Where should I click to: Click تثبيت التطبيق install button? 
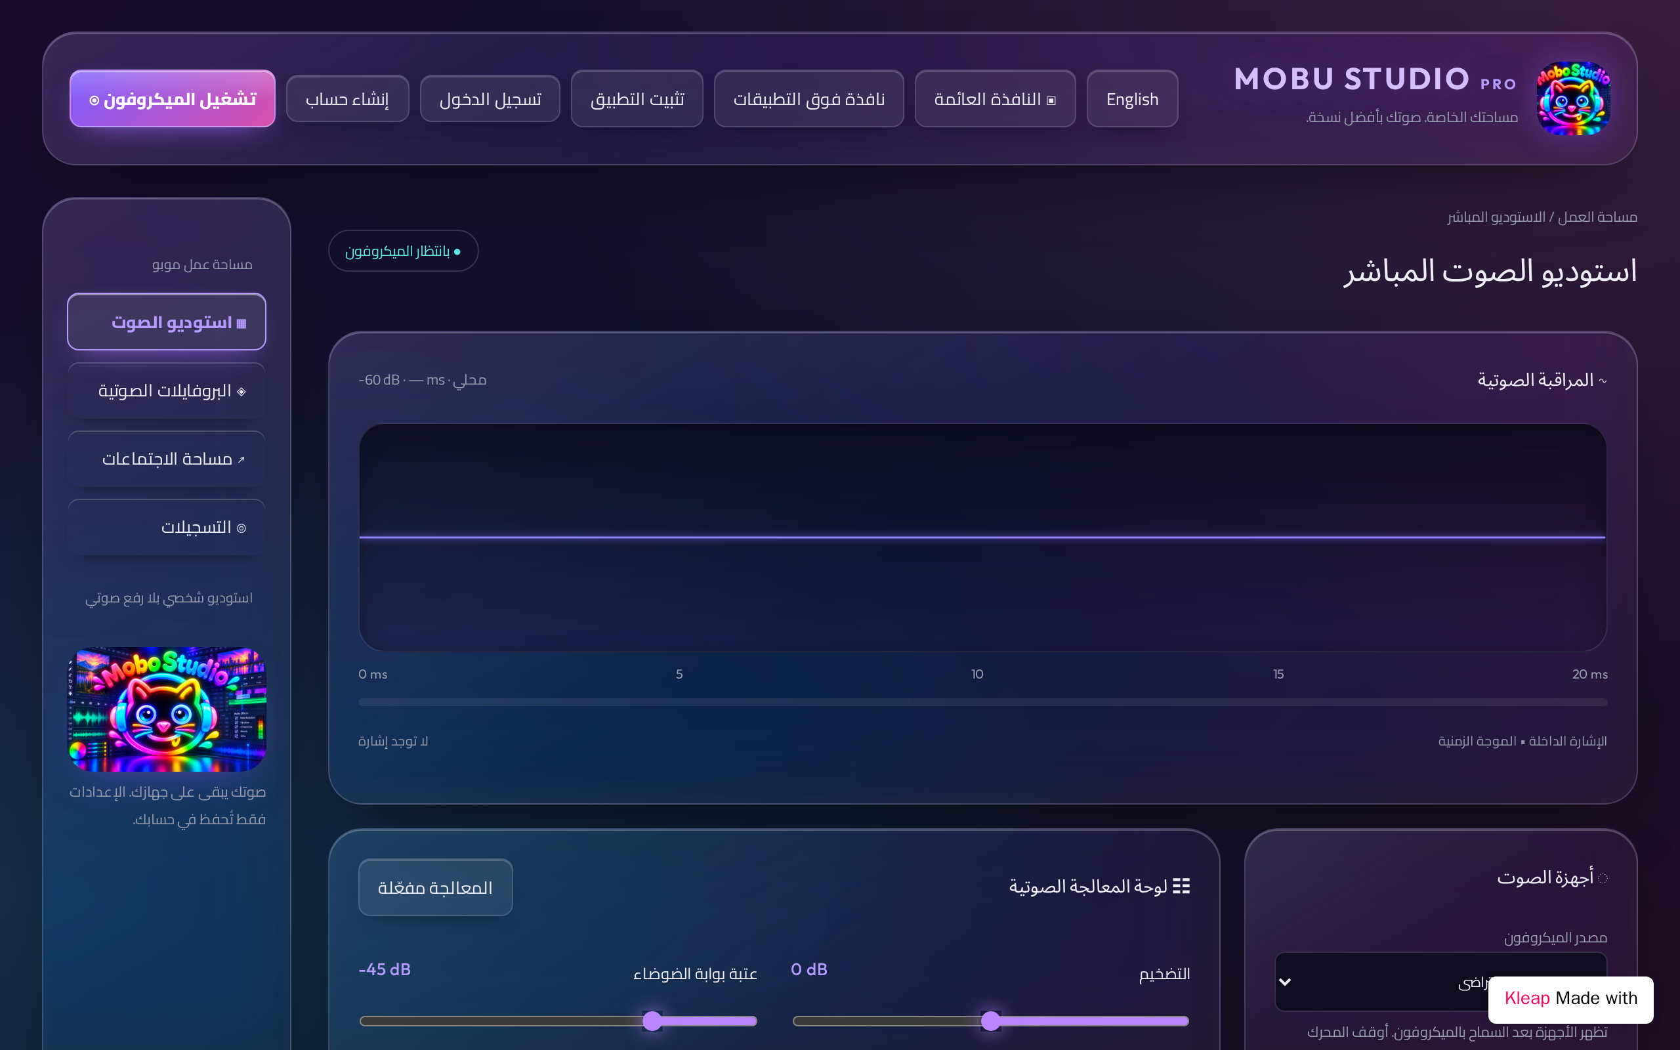(637, 98)
